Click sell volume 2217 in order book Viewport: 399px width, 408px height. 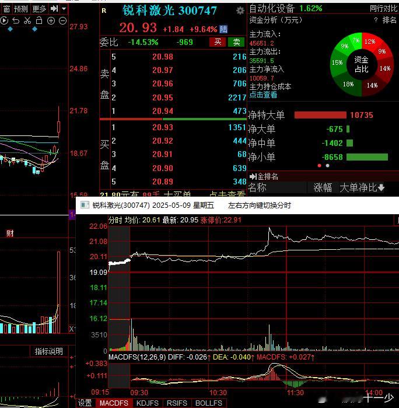coord(237,97)
